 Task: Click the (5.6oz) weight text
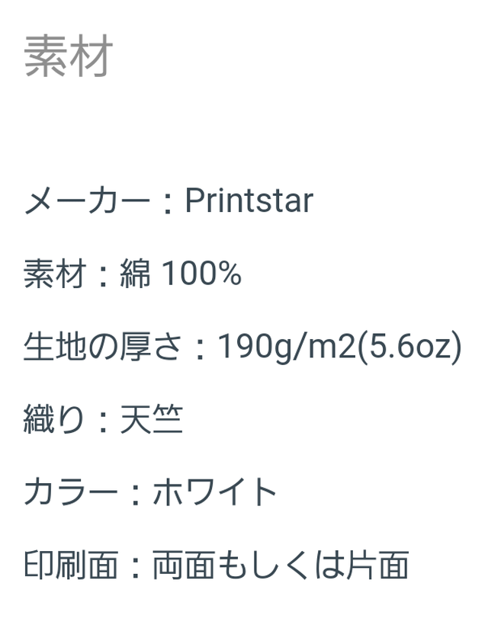click(x=409, y=347)
